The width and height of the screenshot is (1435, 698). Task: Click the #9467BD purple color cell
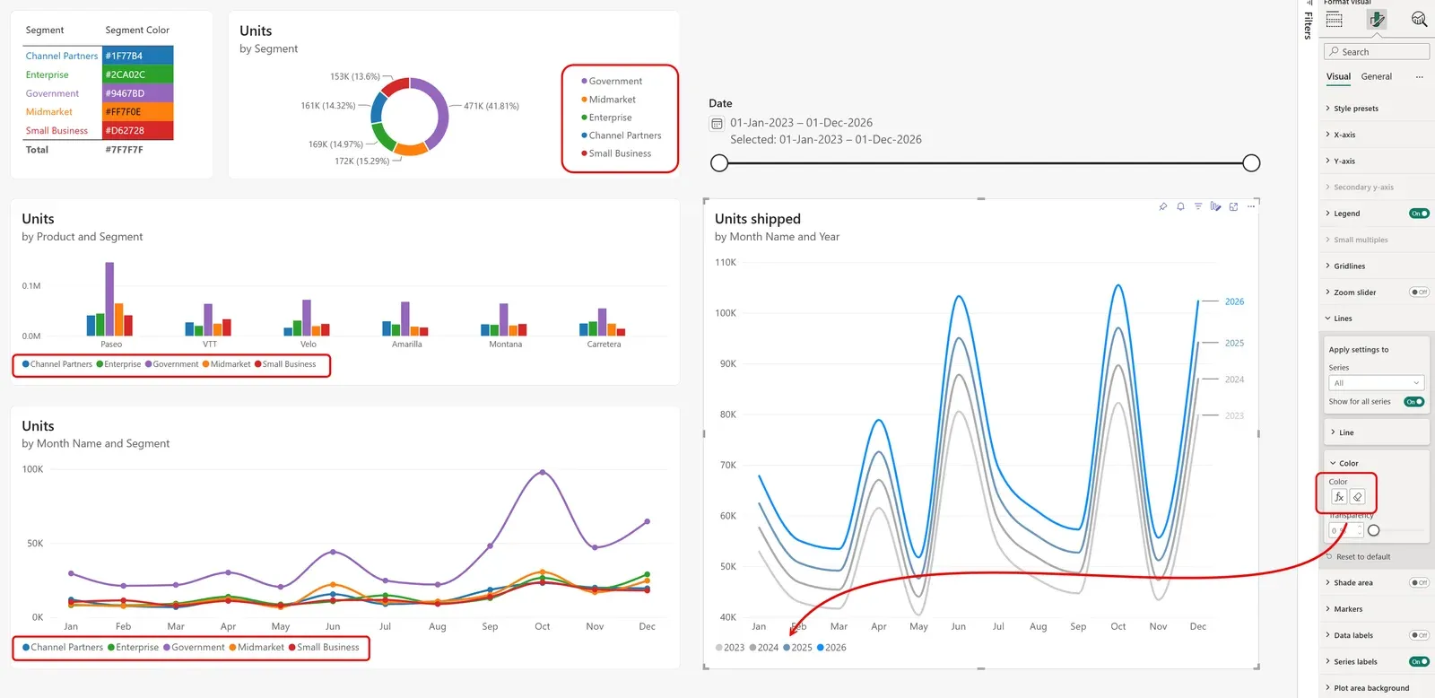pos(137,93)
